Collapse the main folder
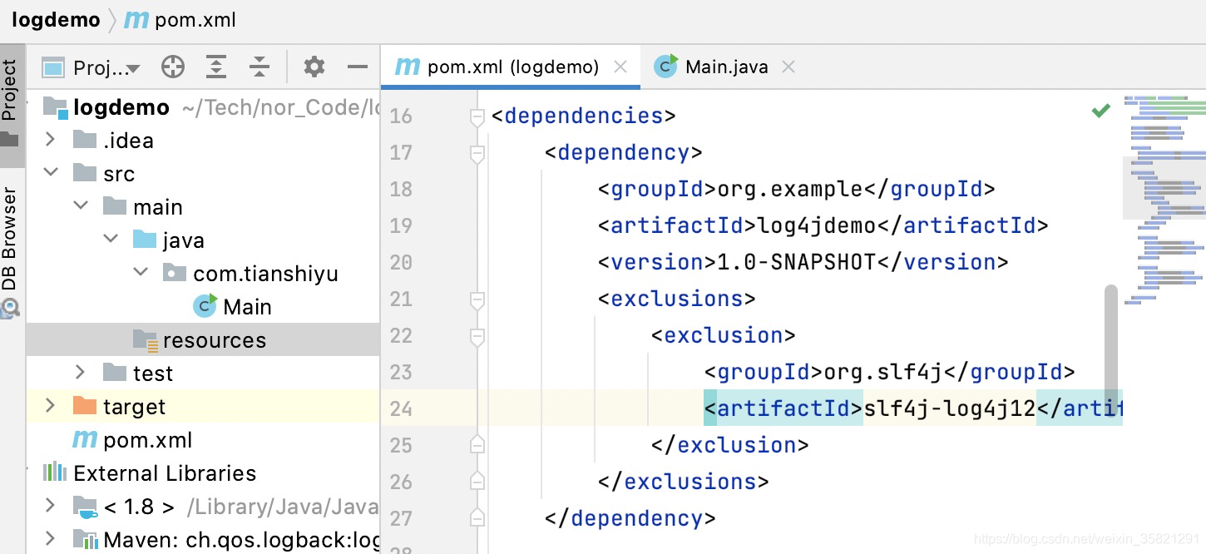The image size is (1206, 554). [x=81, y=206]
